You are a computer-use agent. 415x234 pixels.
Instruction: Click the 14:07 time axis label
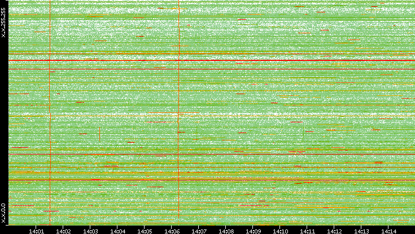(x=199, y=231)
